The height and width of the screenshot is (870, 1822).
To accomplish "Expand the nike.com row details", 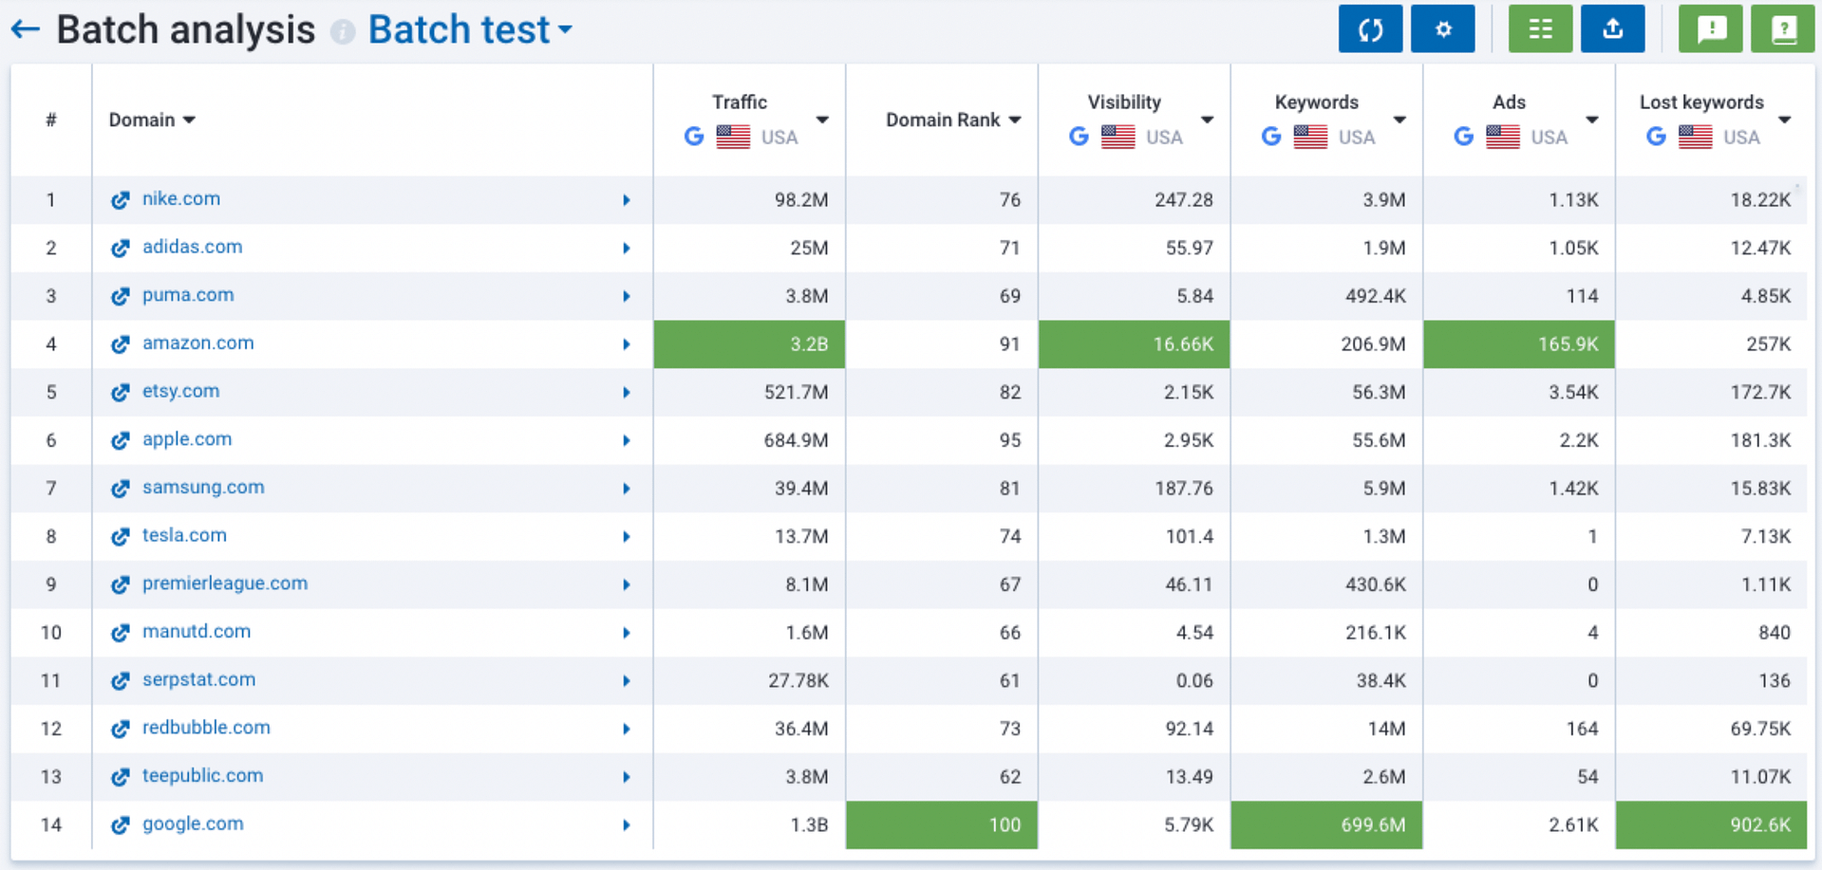I will point(627,200).
